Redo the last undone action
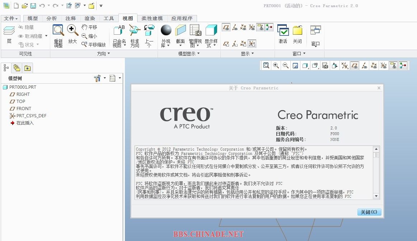 [55, 6]
